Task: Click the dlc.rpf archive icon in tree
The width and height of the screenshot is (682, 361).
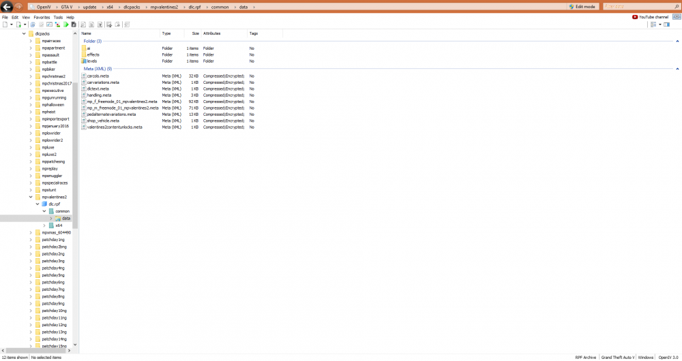Action: pyautogui.click(x=44, y=204)
